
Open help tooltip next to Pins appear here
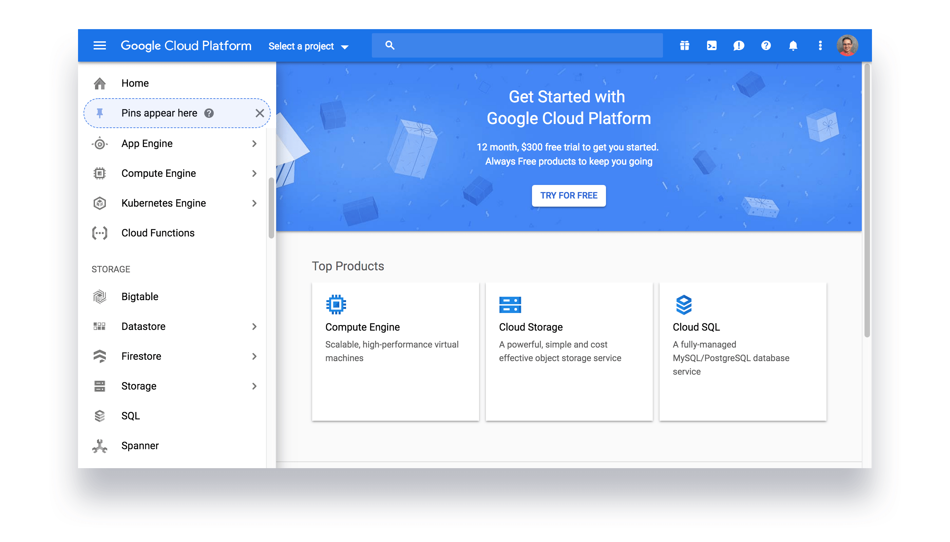[x=209, y=113]
